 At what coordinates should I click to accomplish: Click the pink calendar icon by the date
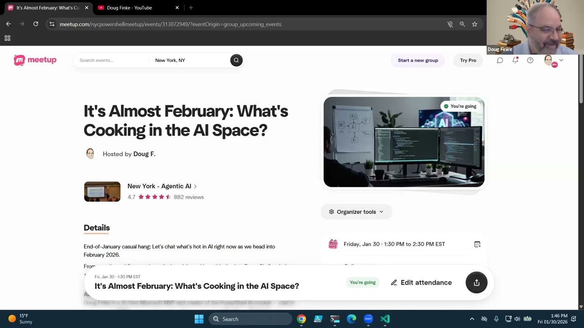point(333,244)
